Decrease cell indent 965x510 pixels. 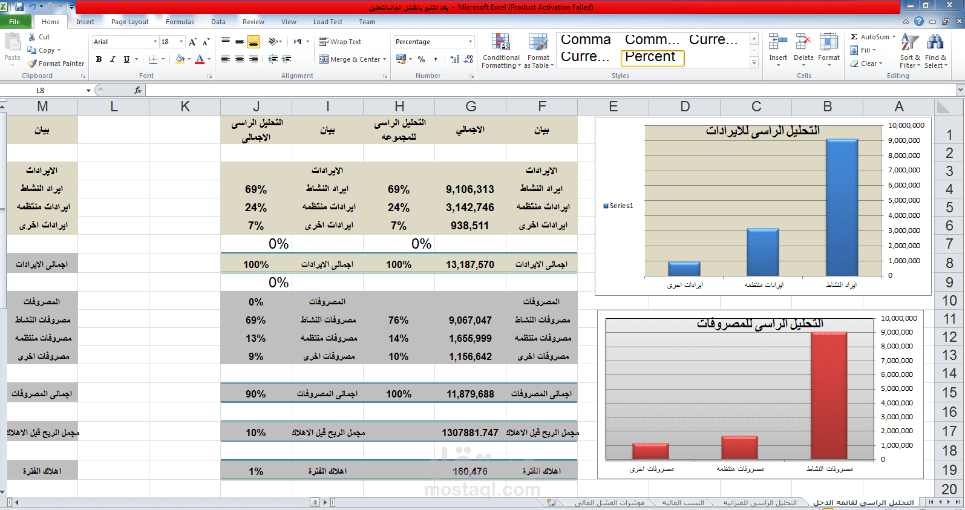pyautogui.click(x=273, y=59)
